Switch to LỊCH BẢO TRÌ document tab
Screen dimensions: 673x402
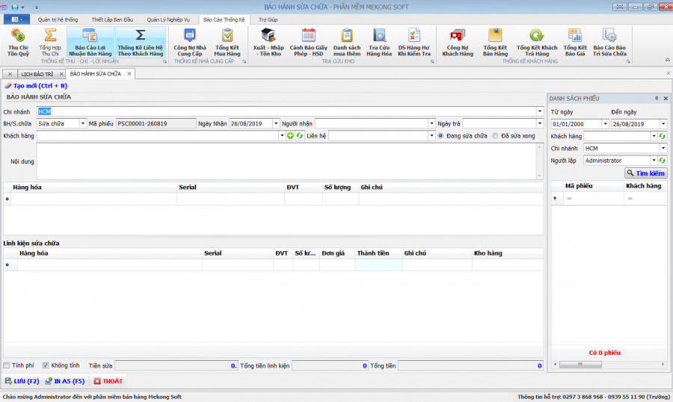[37, 74]
